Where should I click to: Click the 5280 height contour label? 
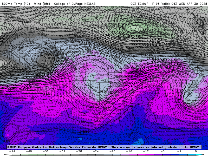pos(172,45)
